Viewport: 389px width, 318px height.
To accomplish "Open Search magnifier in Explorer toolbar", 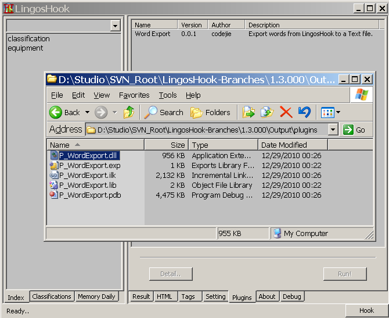I will (x=164, y=112).
